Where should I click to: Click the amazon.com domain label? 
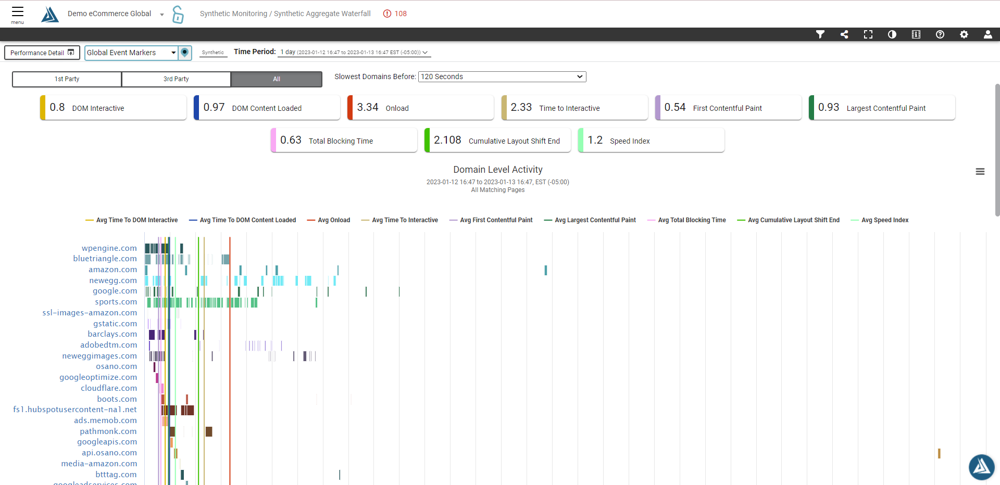[x=113, y=270]
